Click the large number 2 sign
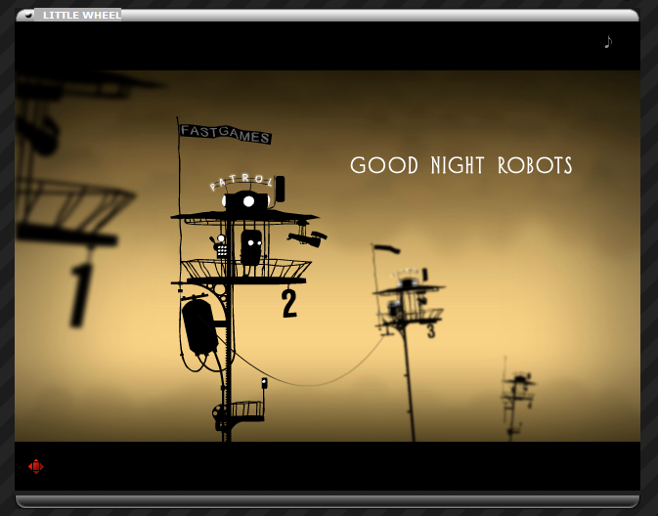This screenshot has height=516, width=658. point(288,303)
